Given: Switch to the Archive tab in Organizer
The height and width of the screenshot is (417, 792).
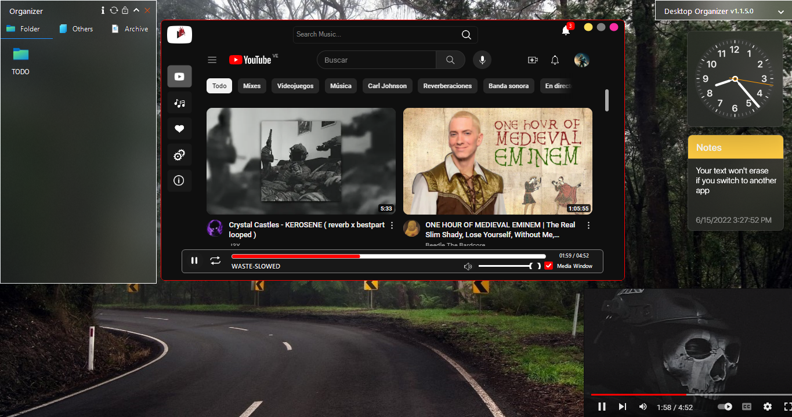Looking at the screenshot, I should (x=131, y=28).
